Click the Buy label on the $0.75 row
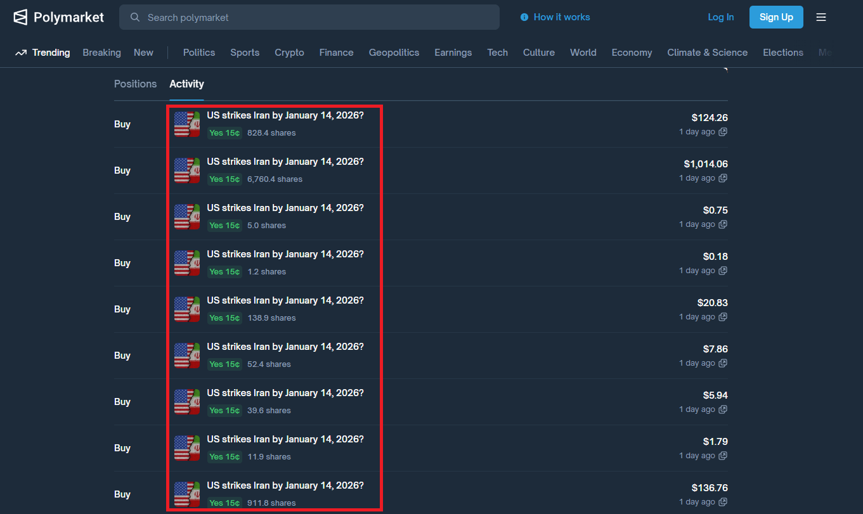The image size is (863, 514). [x=122, y=217]
